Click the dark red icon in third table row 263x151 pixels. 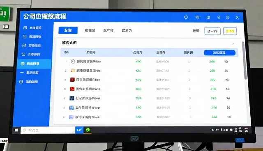coord(72,80)
